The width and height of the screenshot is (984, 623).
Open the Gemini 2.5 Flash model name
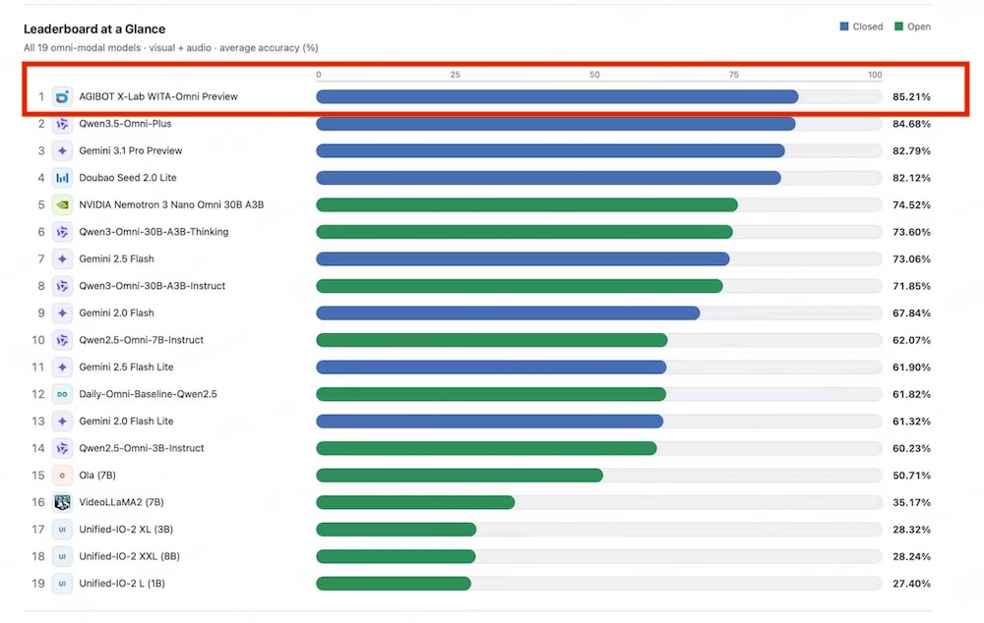click(x=116, y=258)
